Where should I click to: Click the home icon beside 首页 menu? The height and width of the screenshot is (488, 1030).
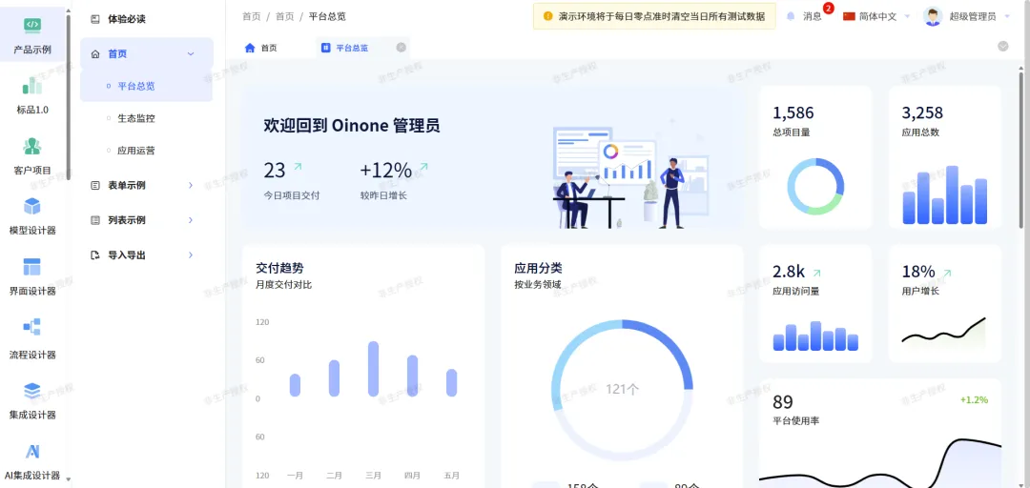coord(95,54)
